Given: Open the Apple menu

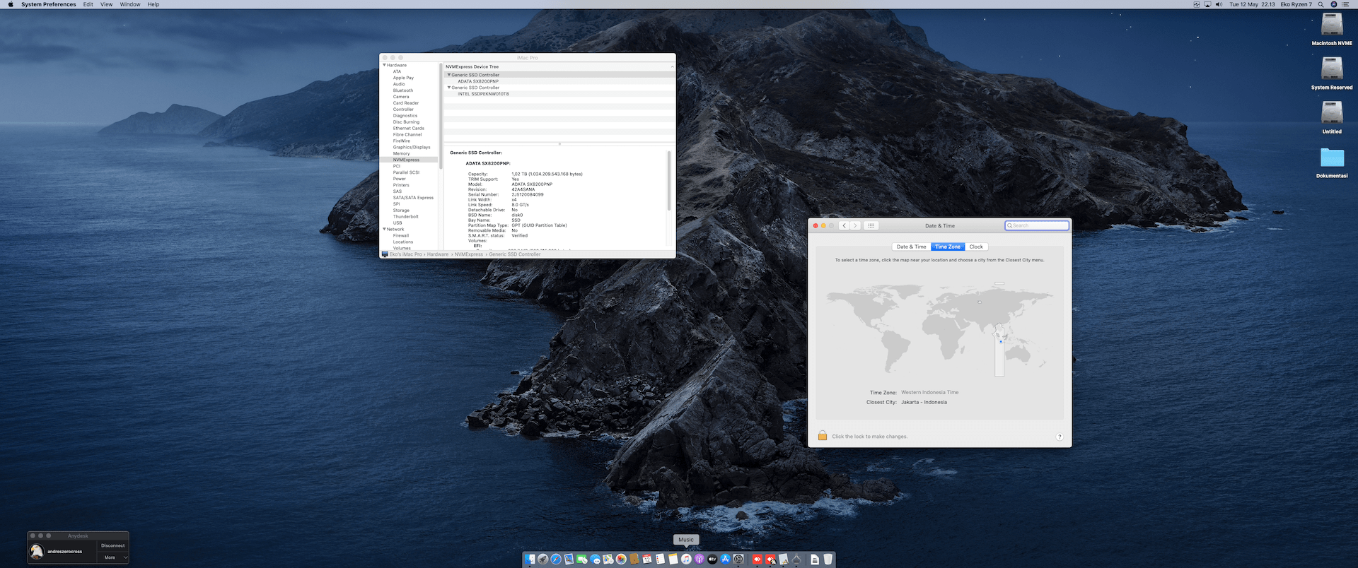Looking at the screenshot, I should [x=11, y=4].
